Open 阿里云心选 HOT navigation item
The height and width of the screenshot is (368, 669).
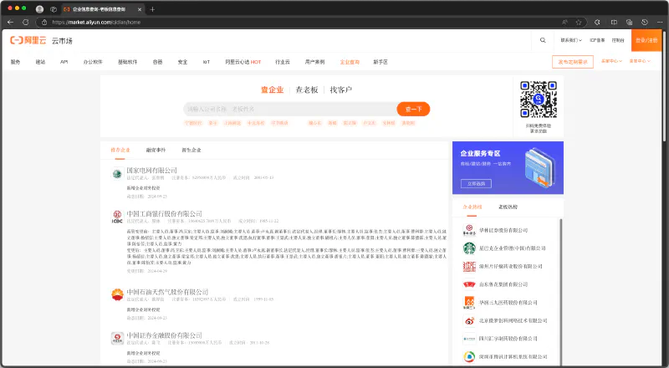pos(243,62)
